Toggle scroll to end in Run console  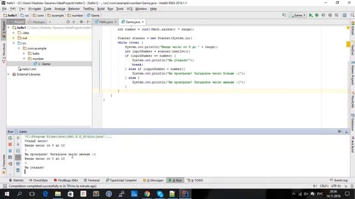click(18, 157)
